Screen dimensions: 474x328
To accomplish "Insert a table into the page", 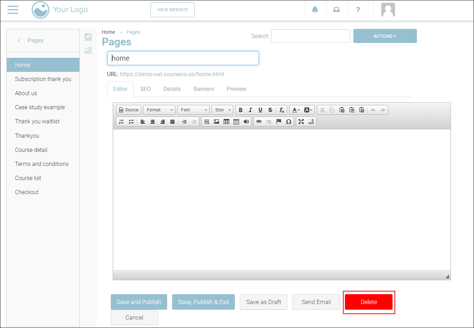I will coord(226,122).
